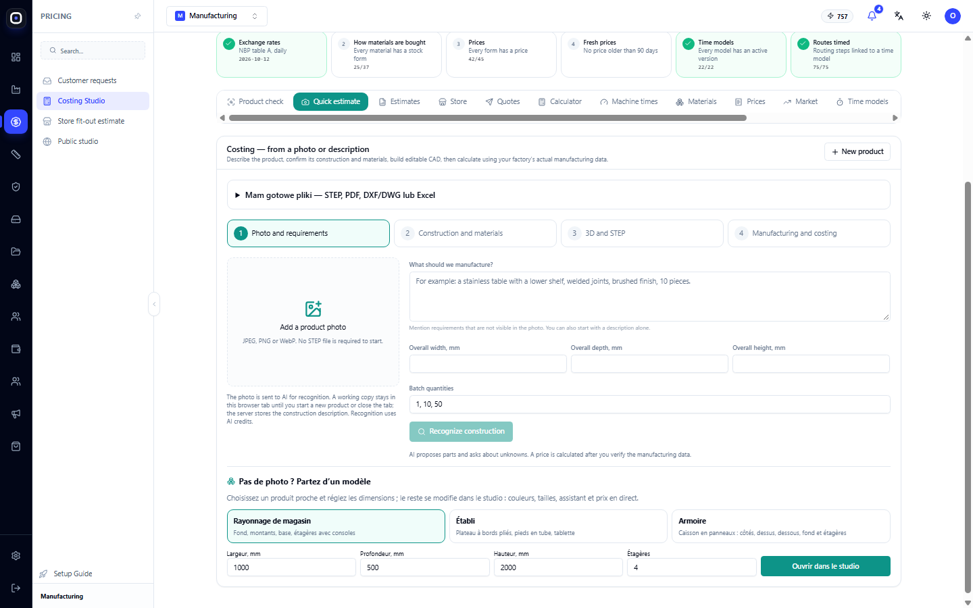Screen dimensions: 973x608
Task: Click the logout icon at the rail bottom
Action: point(16,588)
